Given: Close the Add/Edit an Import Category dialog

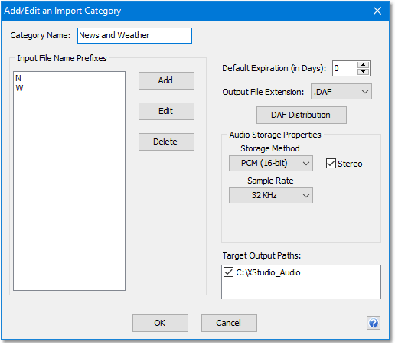Looking at the screenshot, I should click(x=377, y=11).
